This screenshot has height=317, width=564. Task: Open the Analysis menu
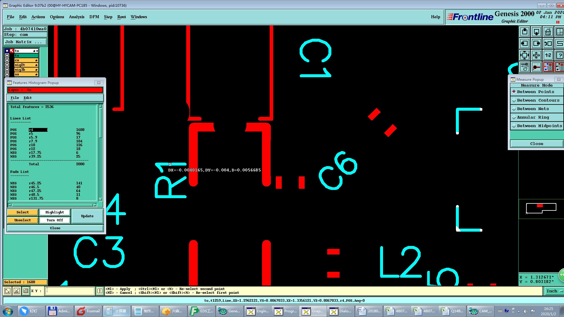pyautogui.click(x=76, y=17)
